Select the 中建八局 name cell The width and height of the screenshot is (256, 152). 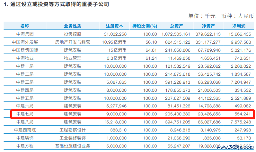click(x=25, y=122)
